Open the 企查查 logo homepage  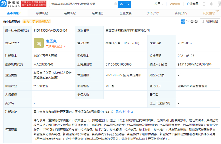(x=10, y=4)
